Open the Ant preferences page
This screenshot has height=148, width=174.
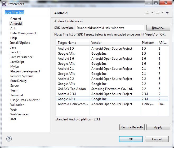(x=13, y=28)
